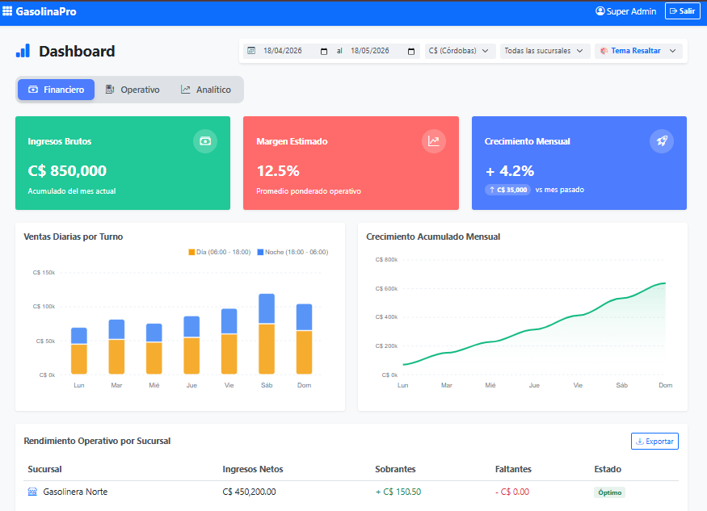Click the Sáb bar in Ventas Diarias chart
The image size is (707, 511).
267,334
